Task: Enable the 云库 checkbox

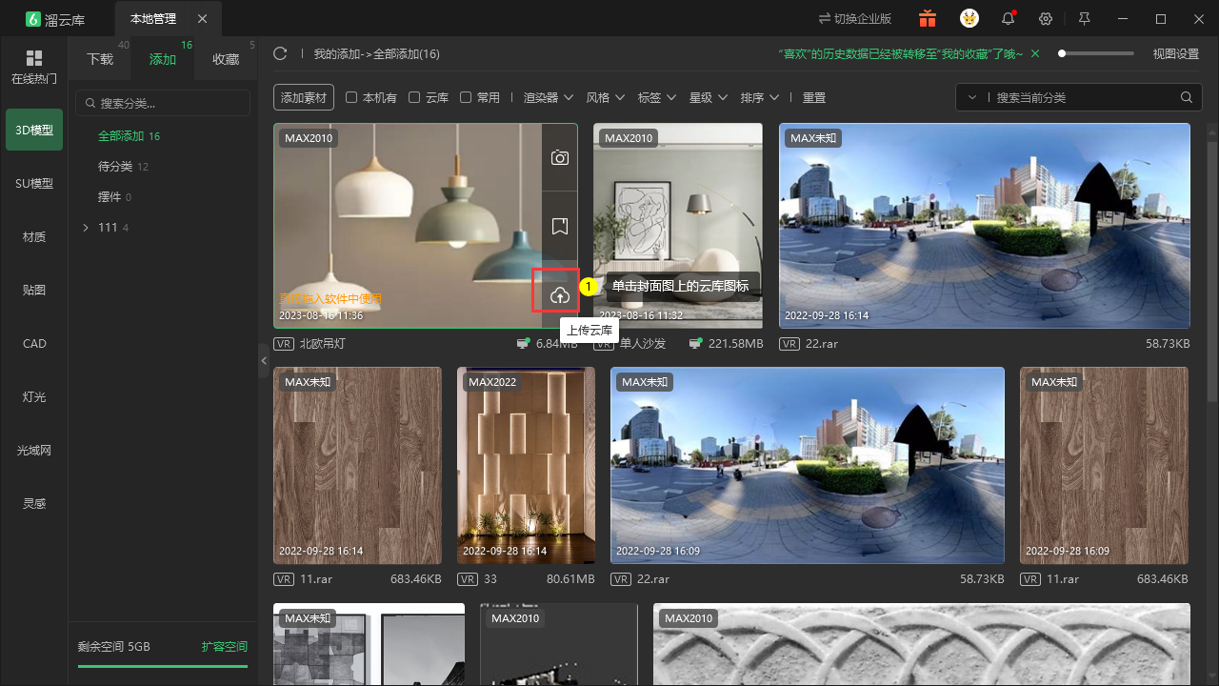Action: pyautogui.click(x=414, y=97)
